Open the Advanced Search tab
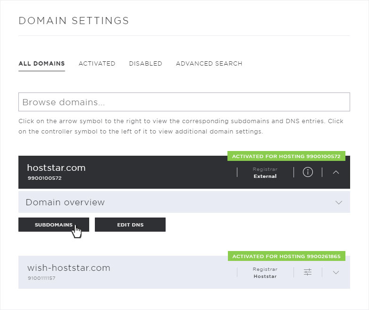Screen dimensions: 369x310 tap(209, 64)
